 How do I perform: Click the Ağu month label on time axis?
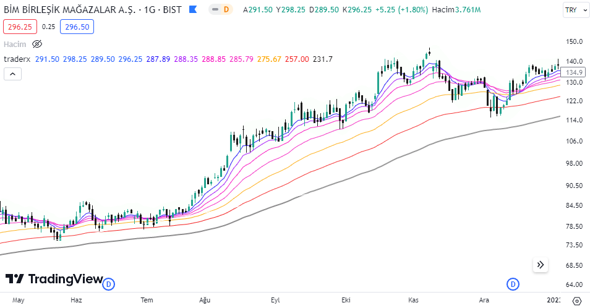click(205, 300)
